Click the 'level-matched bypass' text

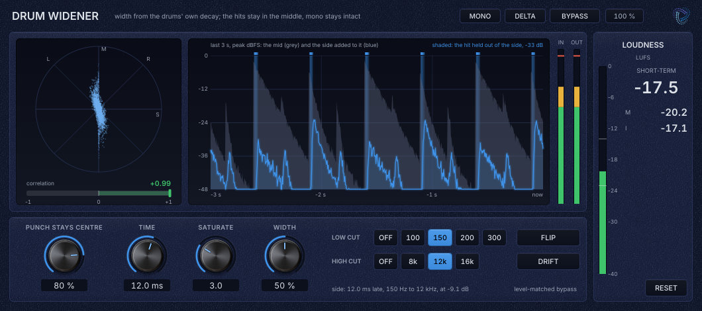[x=545, y=289]
